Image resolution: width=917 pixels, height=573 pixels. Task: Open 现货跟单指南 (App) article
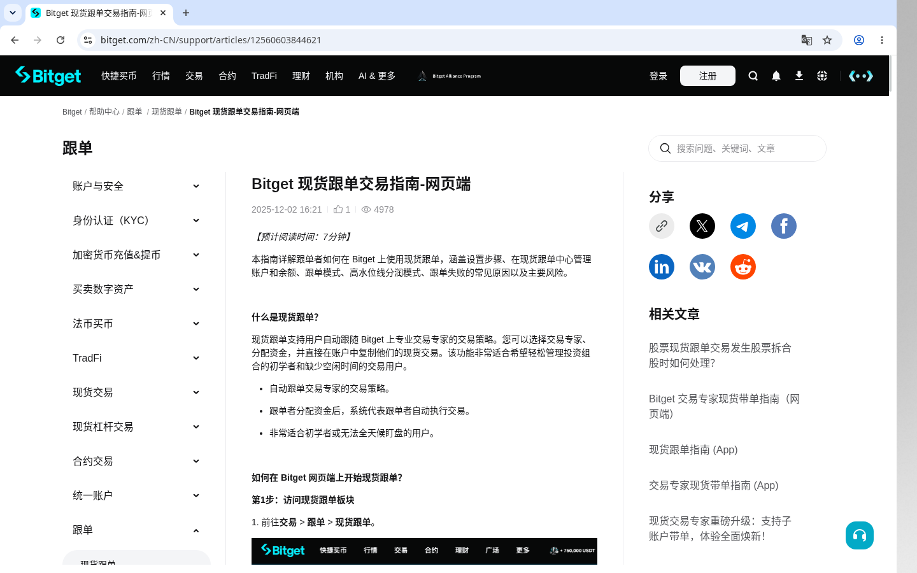pyautogui.click(x=693, y=449)
